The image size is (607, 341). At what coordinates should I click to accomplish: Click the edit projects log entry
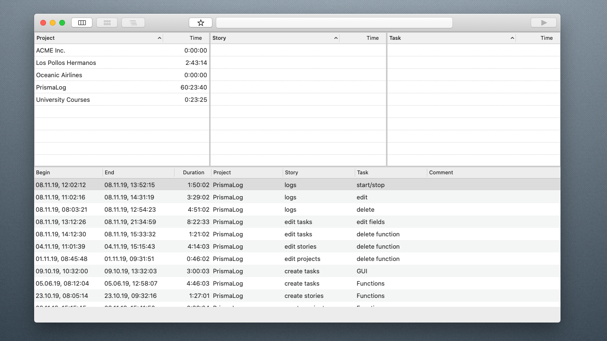point(297,259)
